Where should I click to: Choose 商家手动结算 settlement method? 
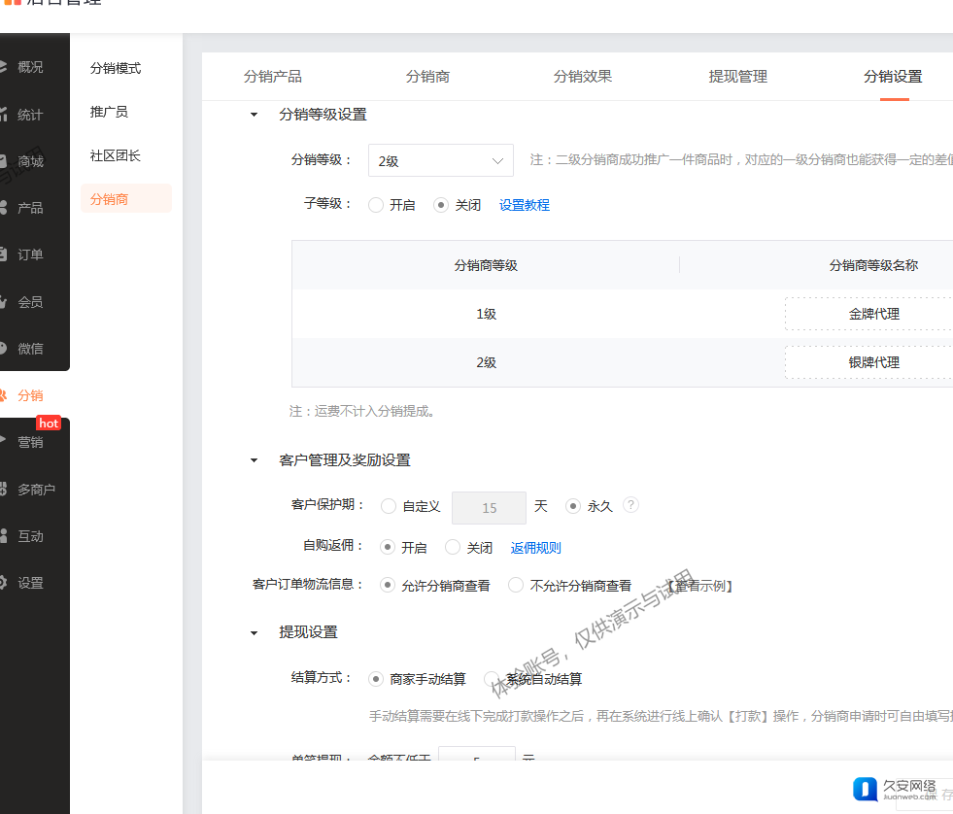click(x=376, y=679)
